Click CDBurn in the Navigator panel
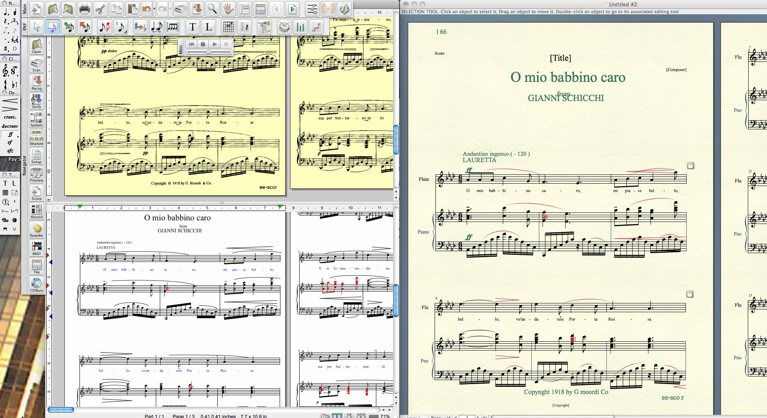Screen dimensions: 767x418 pos(36,285)
